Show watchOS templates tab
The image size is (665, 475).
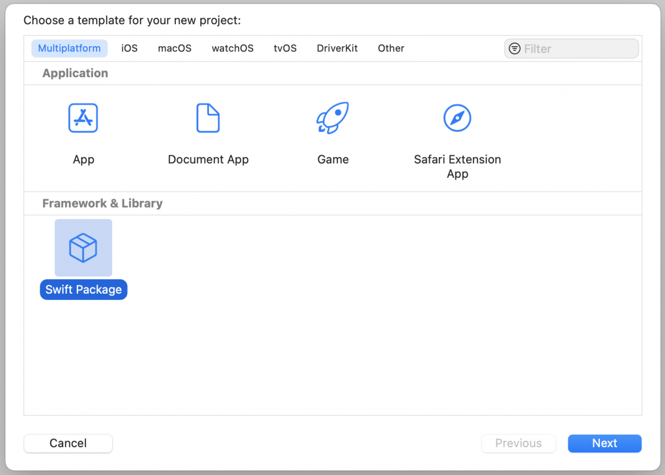232,48
